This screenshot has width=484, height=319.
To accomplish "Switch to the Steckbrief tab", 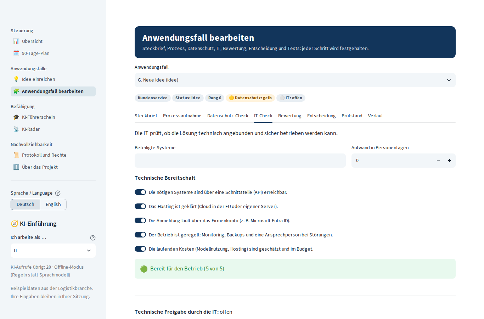I will [x=146, y=116].
